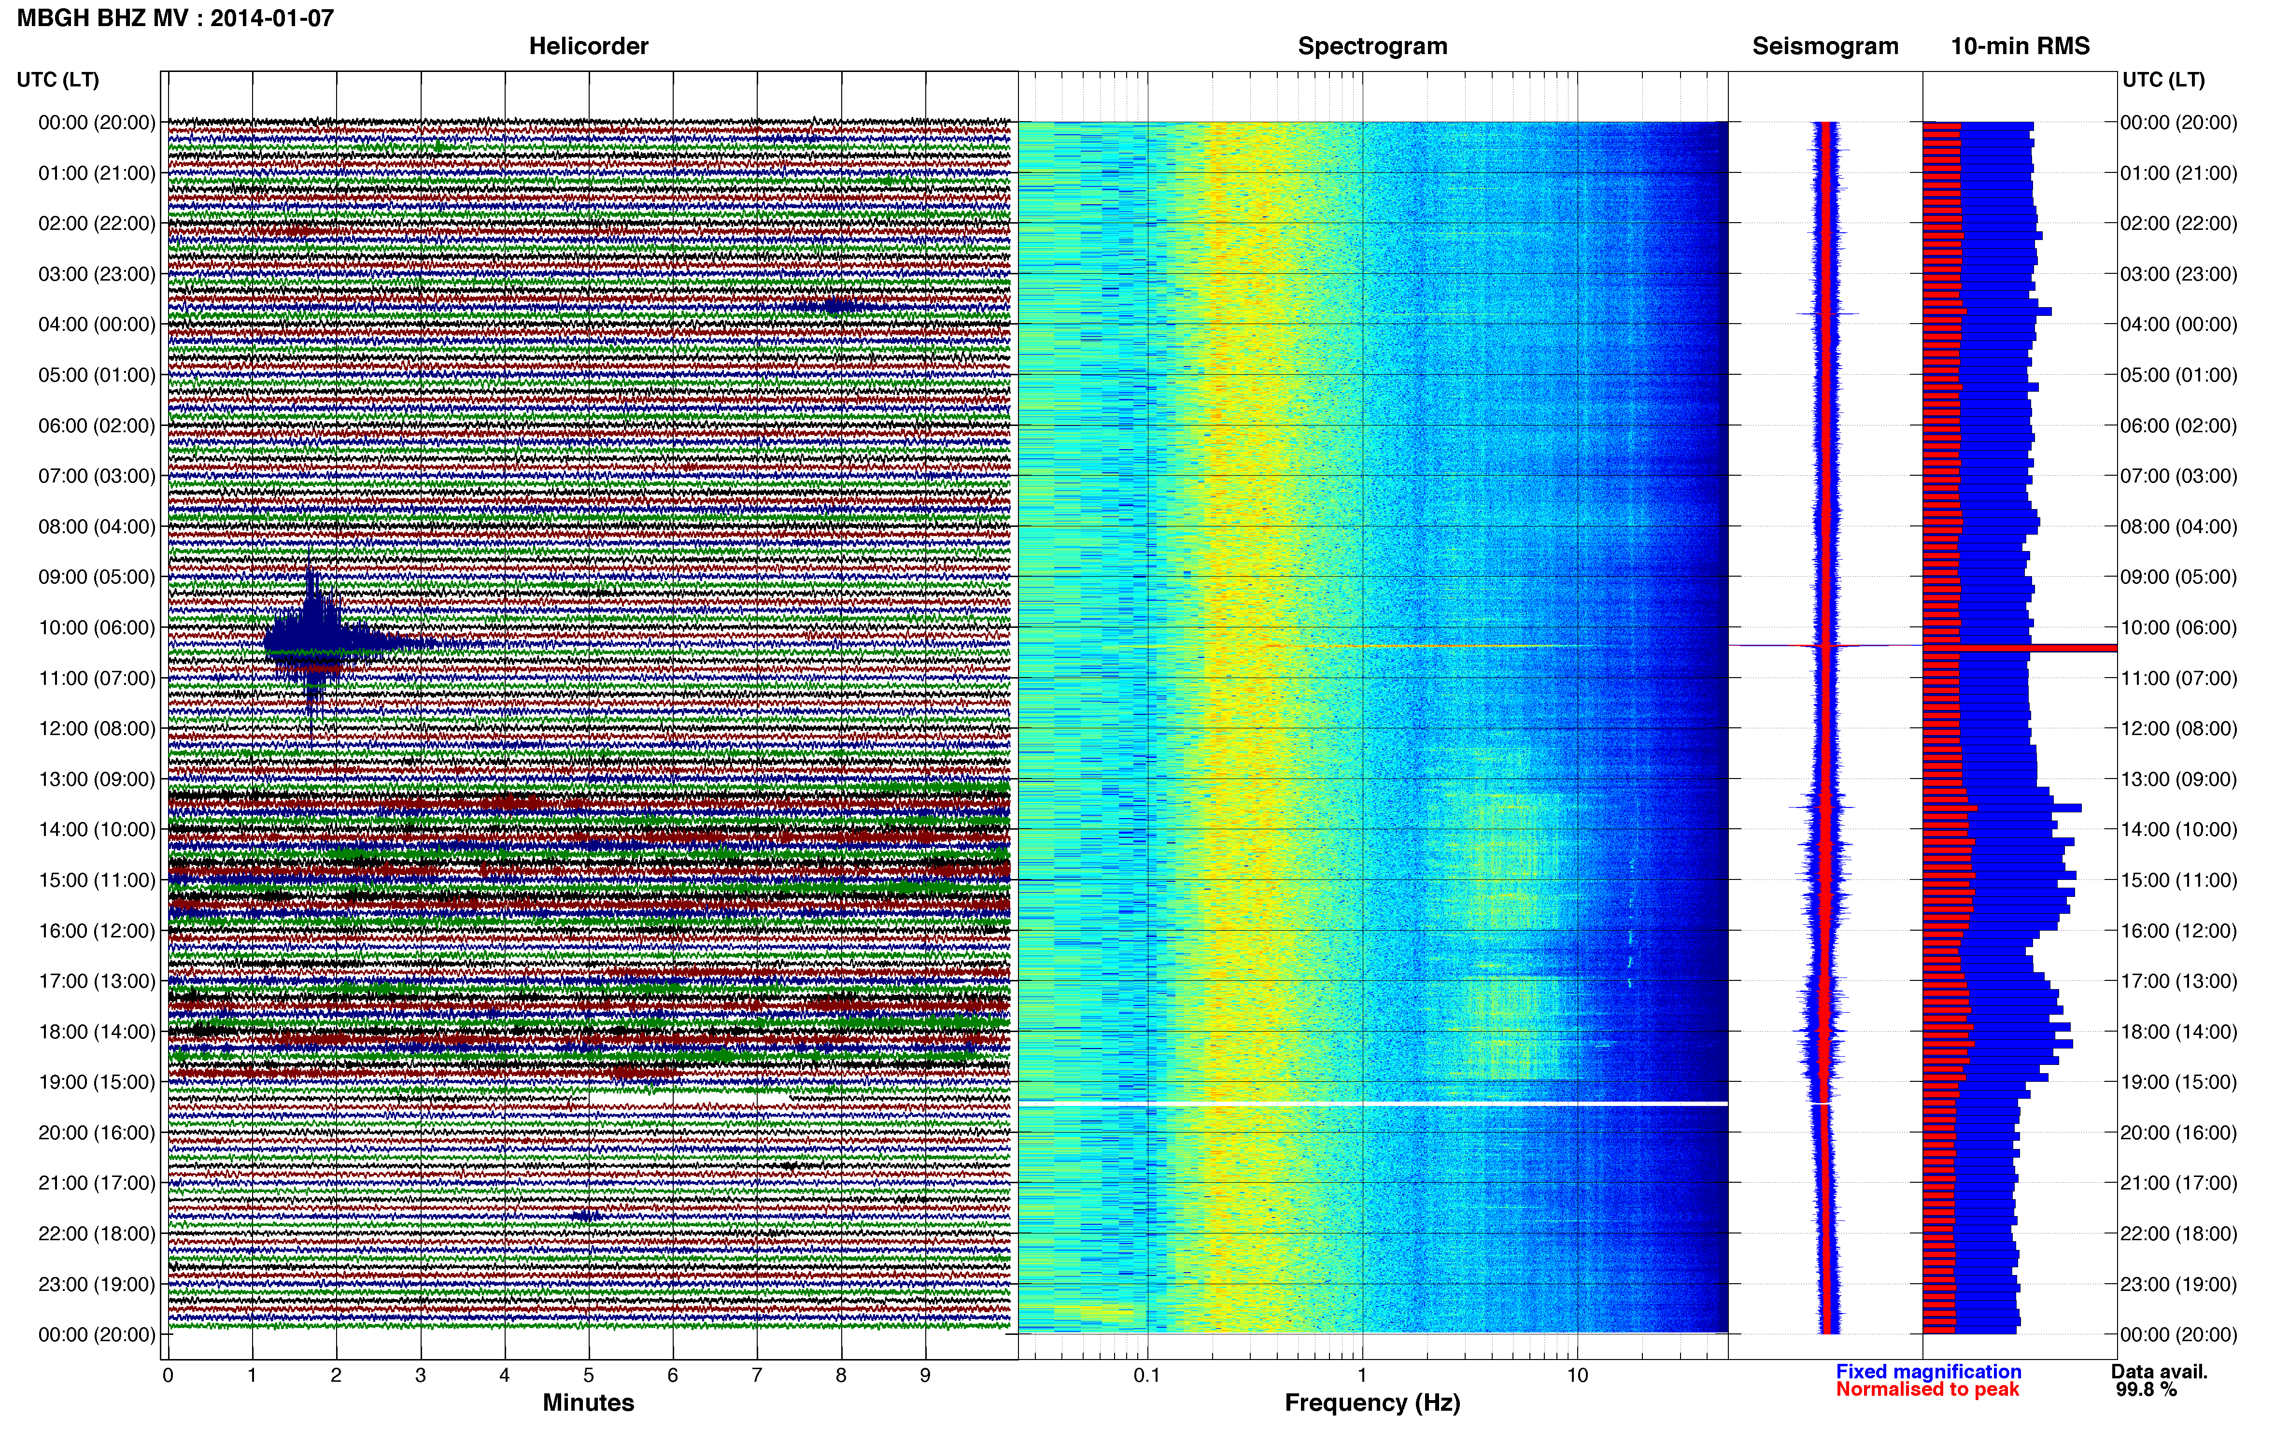Image resolution: width=2289 pixels, height=1431 pixels.
Task: Click minute tick '0' on helicorder axis
Action: point(168,1375)
